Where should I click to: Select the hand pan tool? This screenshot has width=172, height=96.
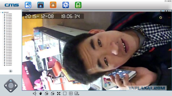click(x=41, y=94)
